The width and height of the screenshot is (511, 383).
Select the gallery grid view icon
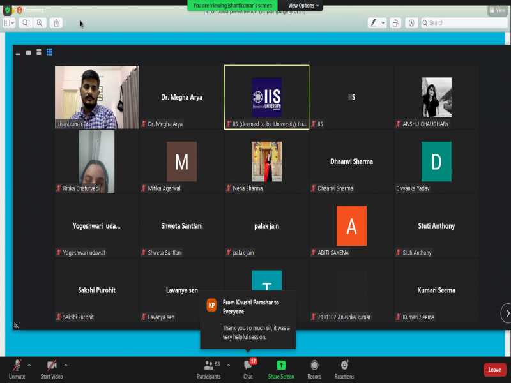(49, 52)
